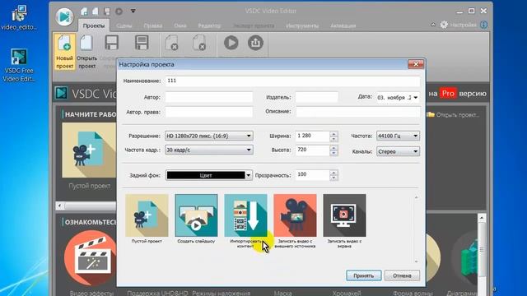Click the Open project icon in the ribbon

pyautogui.click(x=86, y=51)
